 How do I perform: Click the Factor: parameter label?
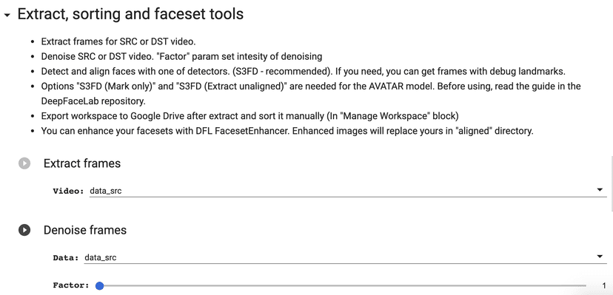pos(71,285)
